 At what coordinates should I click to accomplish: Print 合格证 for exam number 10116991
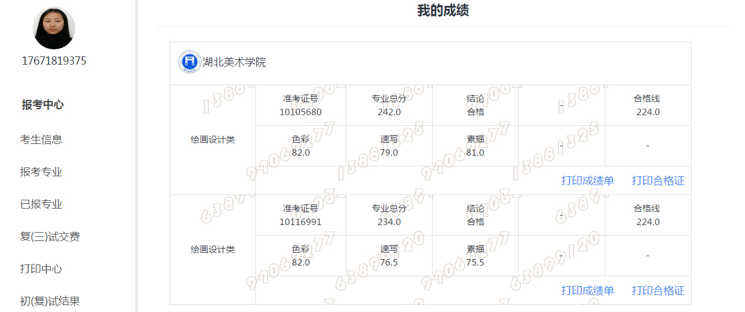click(658, 290)
